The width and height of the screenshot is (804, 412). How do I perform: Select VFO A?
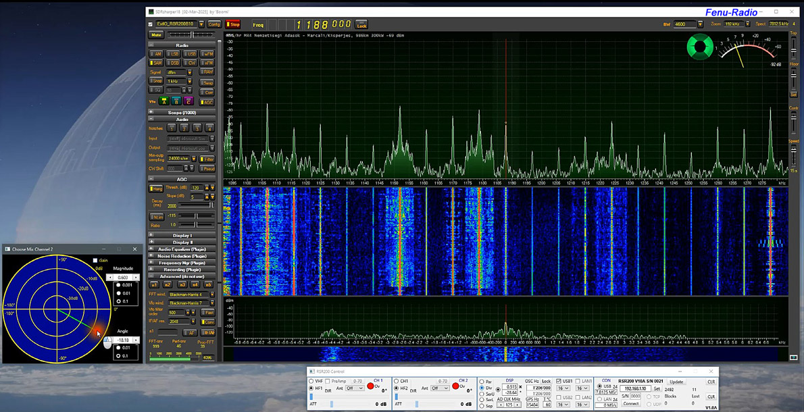[x=164, y=101]
